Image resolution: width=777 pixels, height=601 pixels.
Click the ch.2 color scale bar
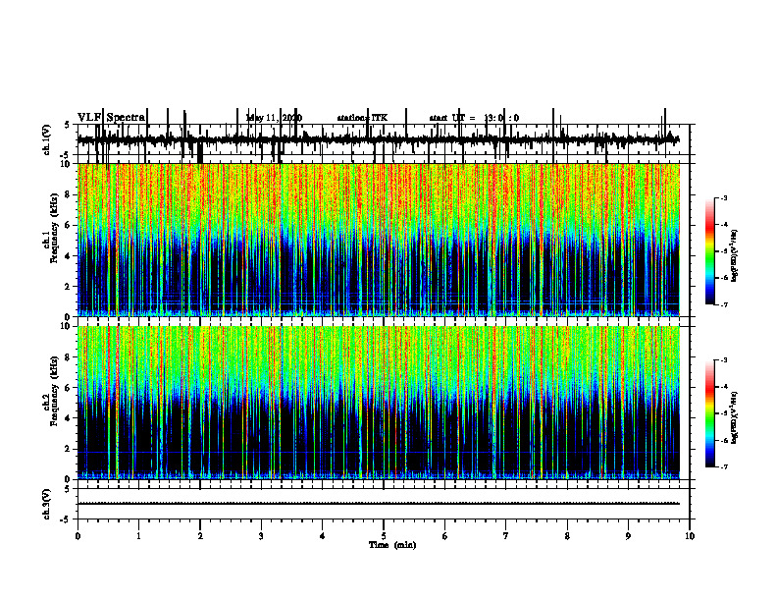[x=709, y=413]
